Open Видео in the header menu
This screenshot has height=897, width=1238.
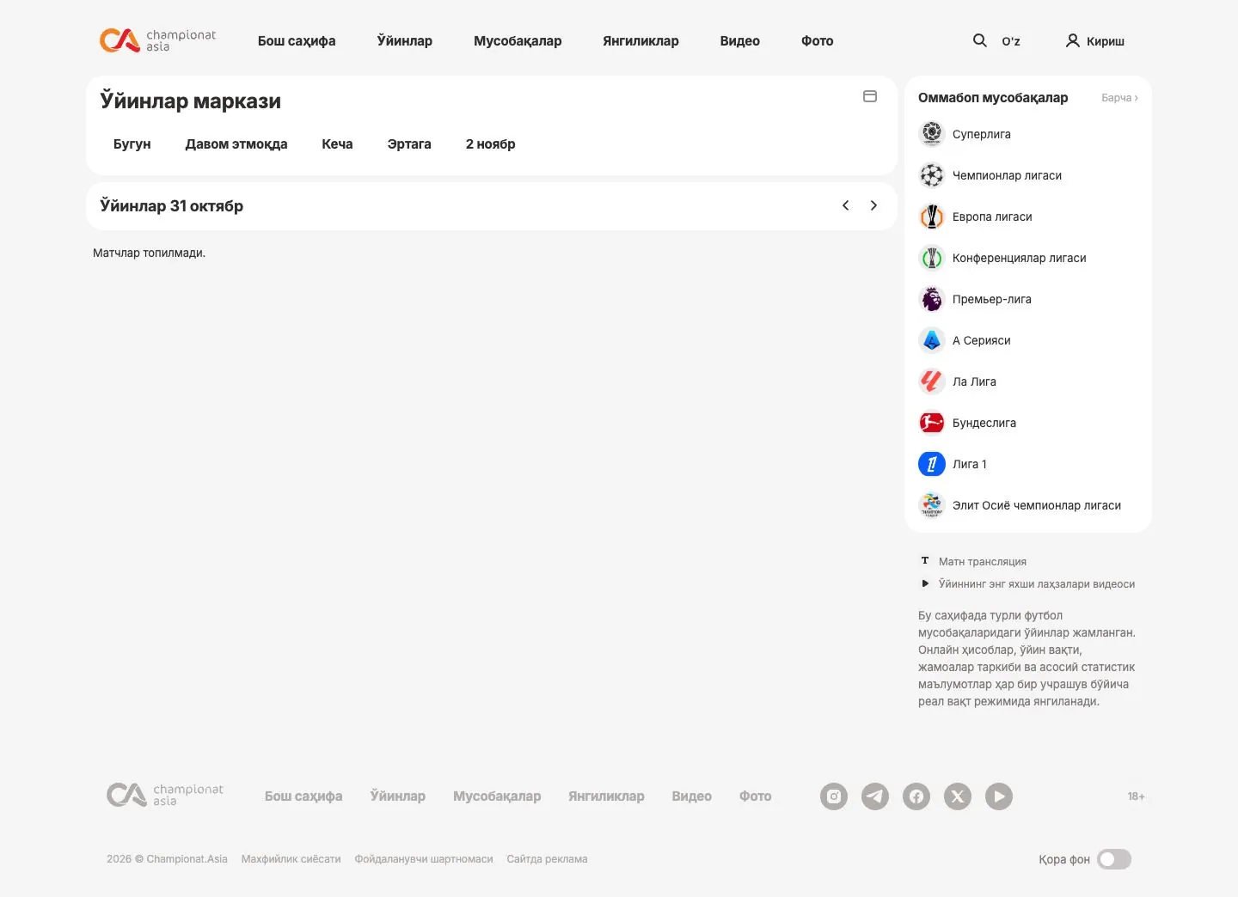(x=740, y=41)
